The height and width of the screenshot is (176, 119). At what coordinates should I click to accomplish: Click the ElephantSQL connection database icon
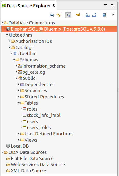click(x=8, y=29)
